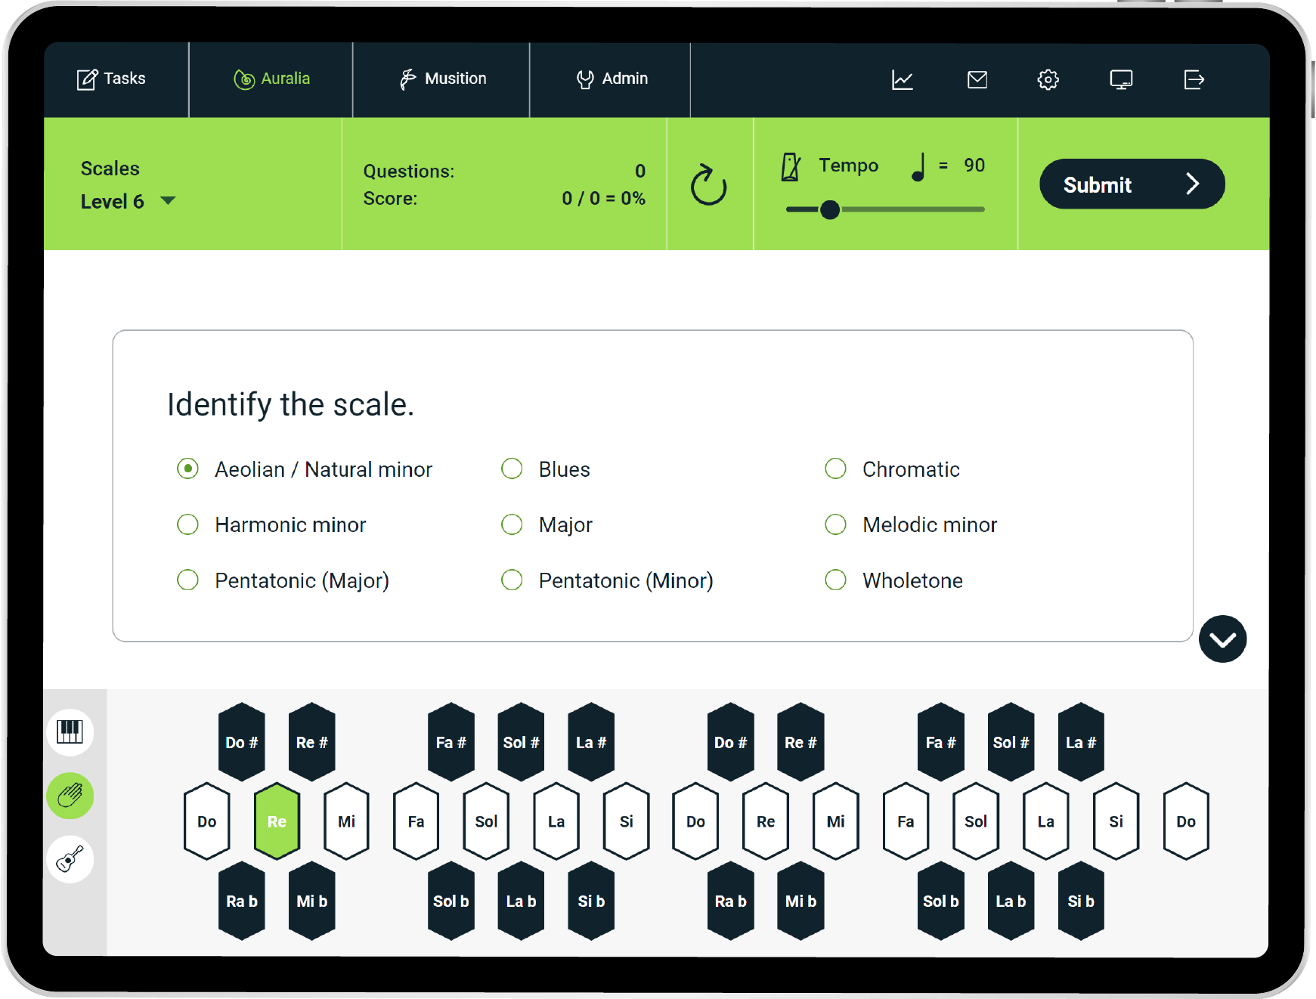Image resolution: width=1316 pixels, height=999 pixels.
Task: Choose the Blues scale answer
Action: [x=512, y=469]
